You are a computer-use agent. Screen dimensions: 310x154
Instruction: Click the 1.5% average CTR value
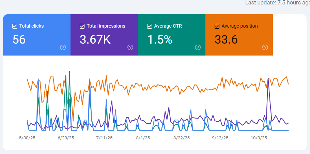point(159,40)
